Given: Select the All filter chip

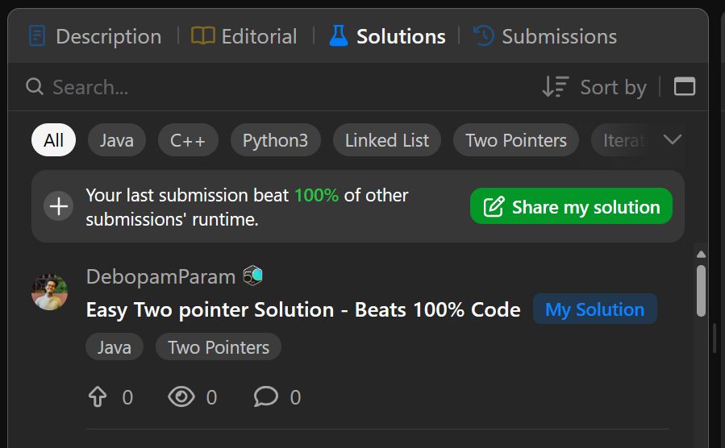Looking at the screenshot, I should point(54,140).
